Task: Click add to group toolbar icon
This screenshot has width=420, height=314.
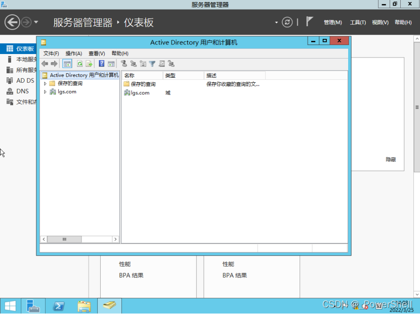Action: click(x=171, y=64)
